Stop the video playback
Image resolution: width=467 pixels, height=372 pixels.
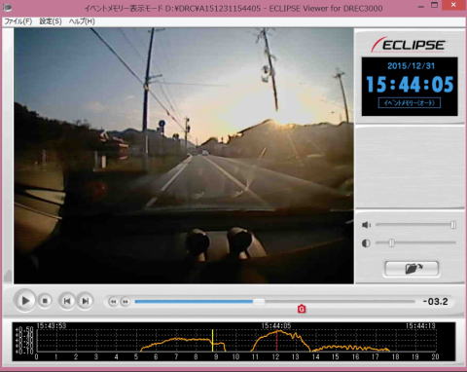pyautogui.click(x=45, y=301)
